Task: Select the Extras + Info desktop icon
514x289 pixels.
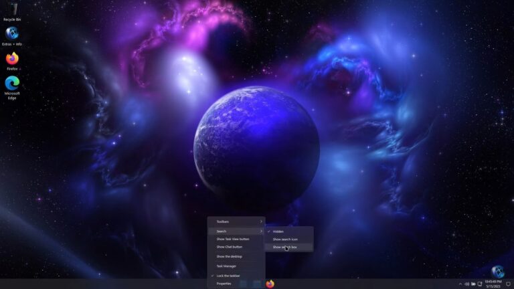Action: (x=12, y=36)
